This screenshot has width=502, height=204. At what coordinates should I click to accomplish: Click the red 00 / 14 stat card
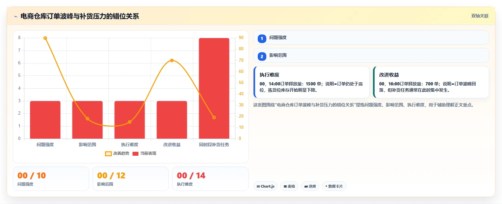tap(210, 179)
